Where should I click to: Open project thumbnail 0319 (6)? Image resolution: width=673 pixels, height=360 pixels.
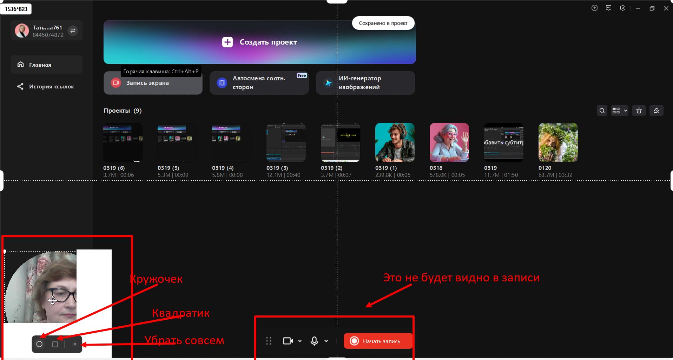coord(123,142)
